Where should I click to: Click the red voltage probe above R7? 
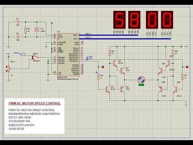point(187,67)
